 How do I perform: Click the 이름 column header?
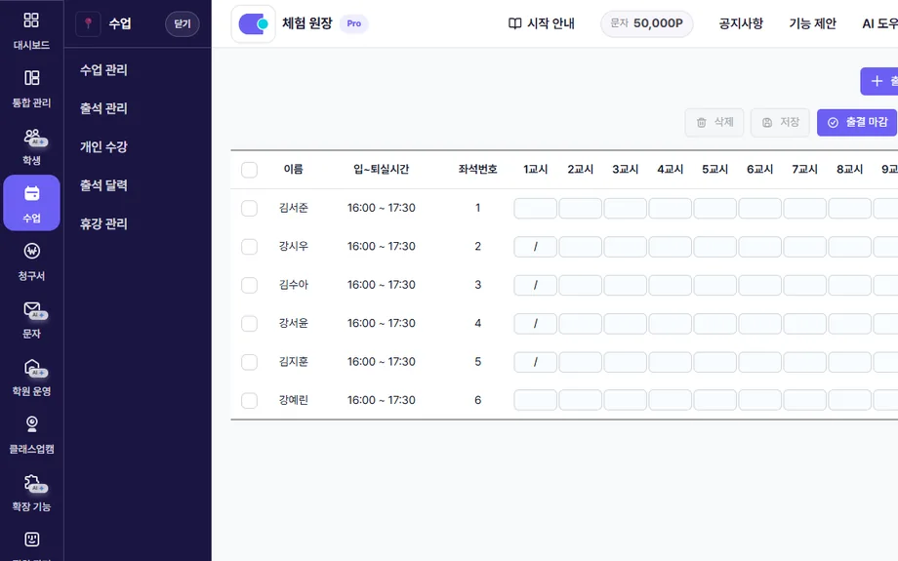click(293, 169)
